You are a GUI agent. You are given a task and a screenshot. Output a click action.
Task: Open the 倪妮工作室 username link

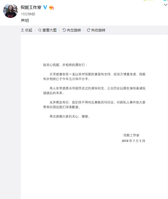[31, 7]
